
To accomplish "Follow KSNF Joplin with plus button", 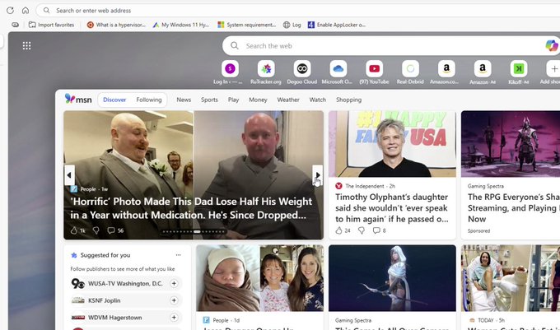I will 174,300.
